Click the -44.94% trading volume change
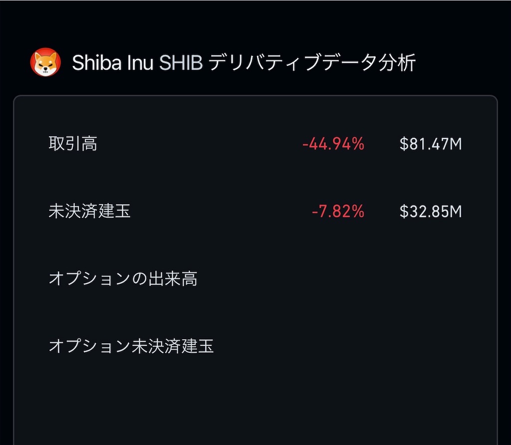511x445 pixels. click(x=333, y=144)
